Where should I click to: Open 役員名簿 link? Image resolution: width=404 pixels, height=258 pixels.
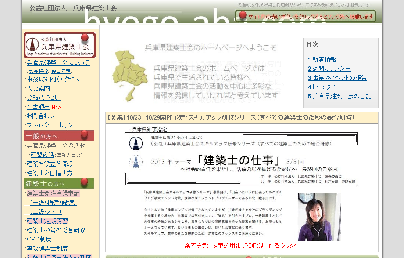point(61,71)
